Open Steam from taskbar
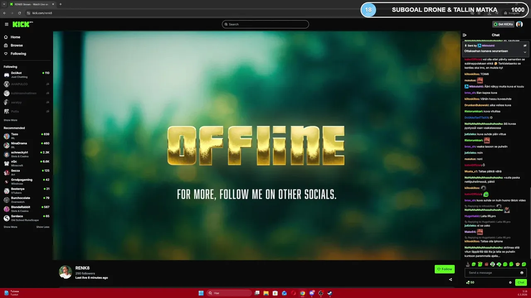This screenshot has width=531, height=298. tap(330, 293)
